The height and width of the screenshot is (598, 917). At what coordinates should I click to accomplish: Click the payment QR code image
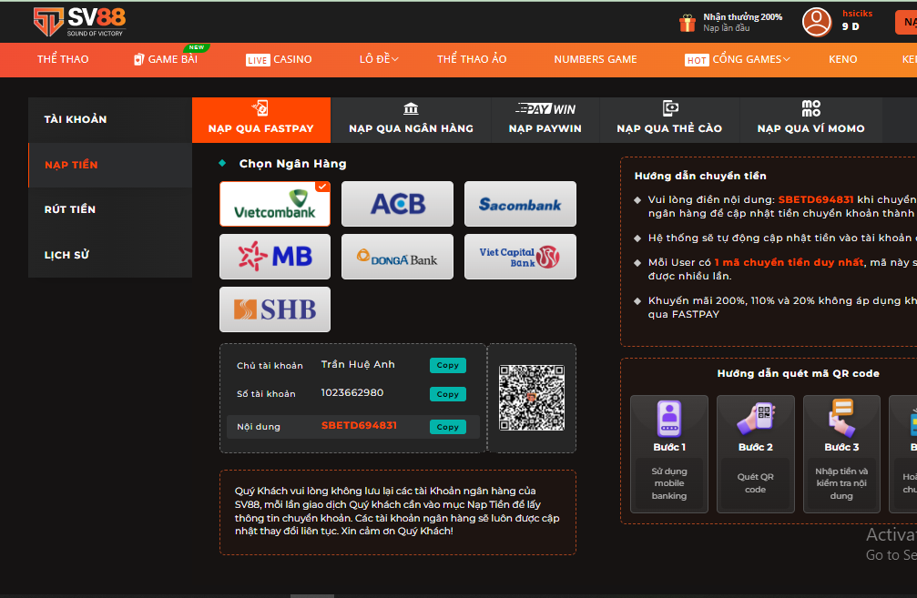coord(532,398)
